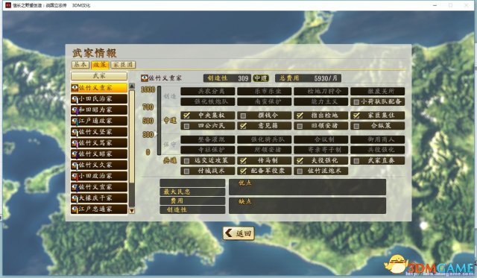Select 小田政治家 in the clan list
Image resolution: width=477 pixels, height=278 pixels.
[99, 176]
